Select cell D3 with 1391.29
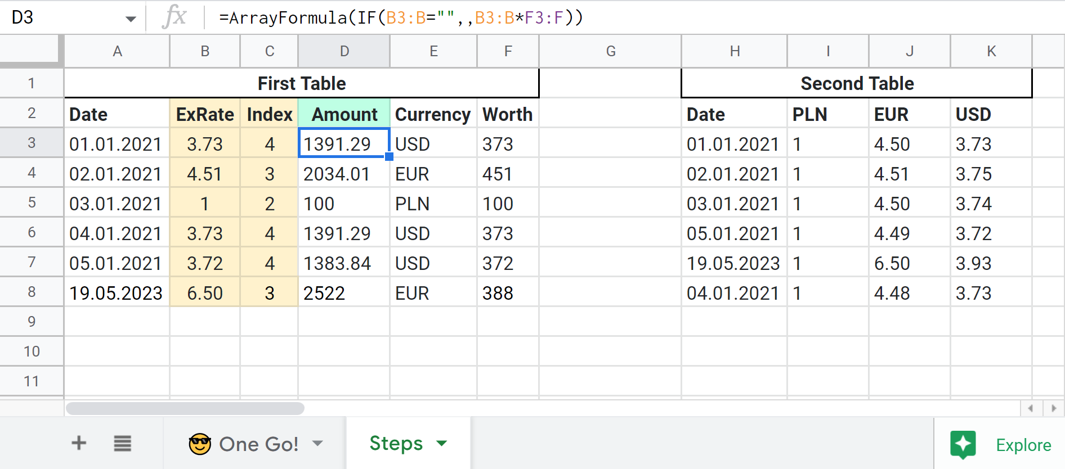This screenshot has width=1065, height=469. click(x=344, y=143)
